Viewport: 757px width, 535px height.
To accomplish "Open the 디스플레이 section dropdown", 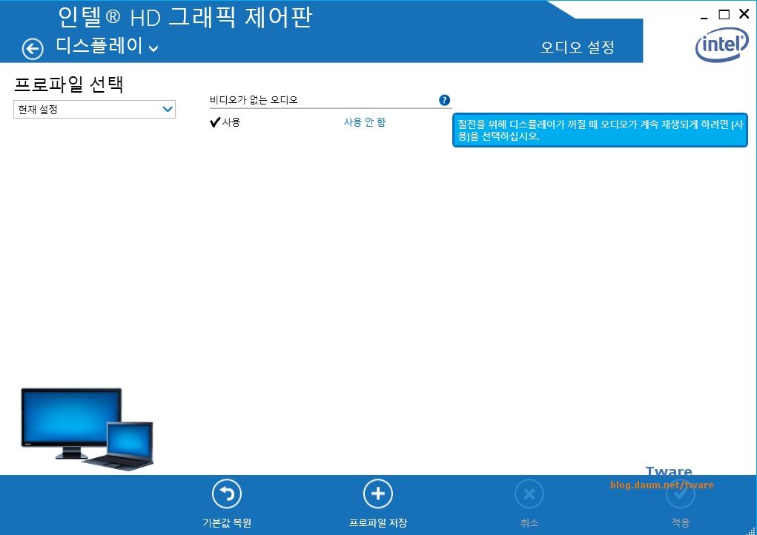I will coord(107,47).
